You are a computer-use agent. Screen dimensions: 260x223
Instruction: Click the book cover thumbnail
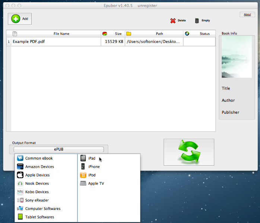[237, 57]
